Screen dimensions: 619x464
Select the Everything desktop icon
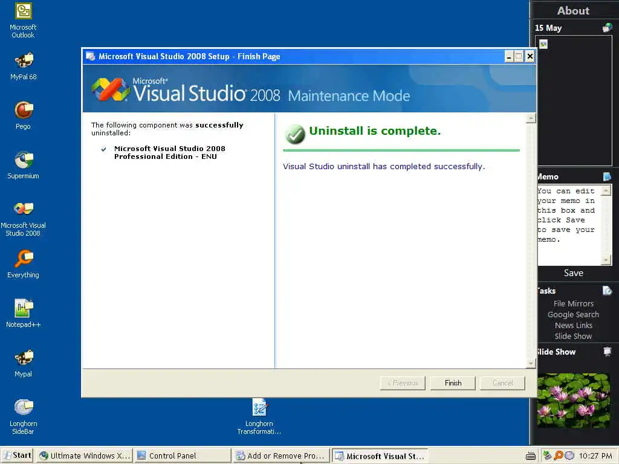point(24,264)
